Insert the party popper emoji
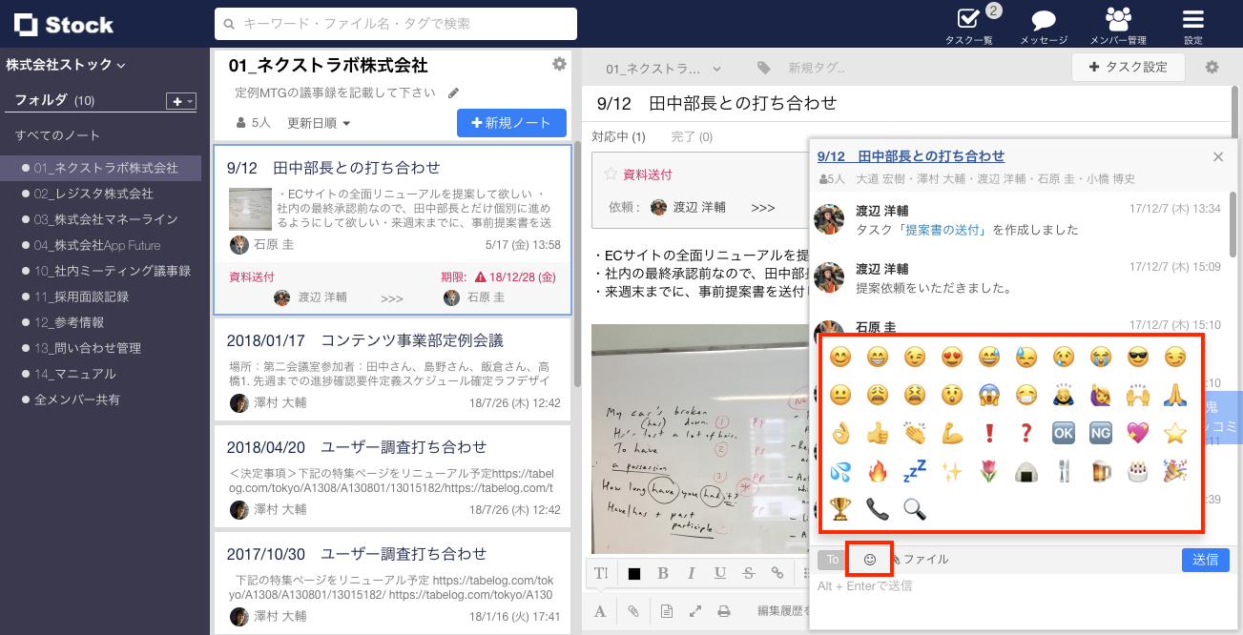Screen dimensions: 1243x635 tap(1175, 471)
